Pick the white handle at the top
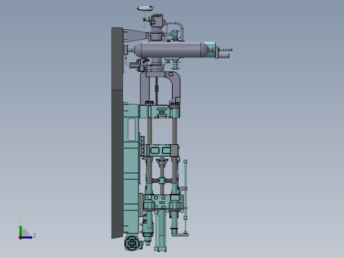344x258 pixels. coord(146,9)
